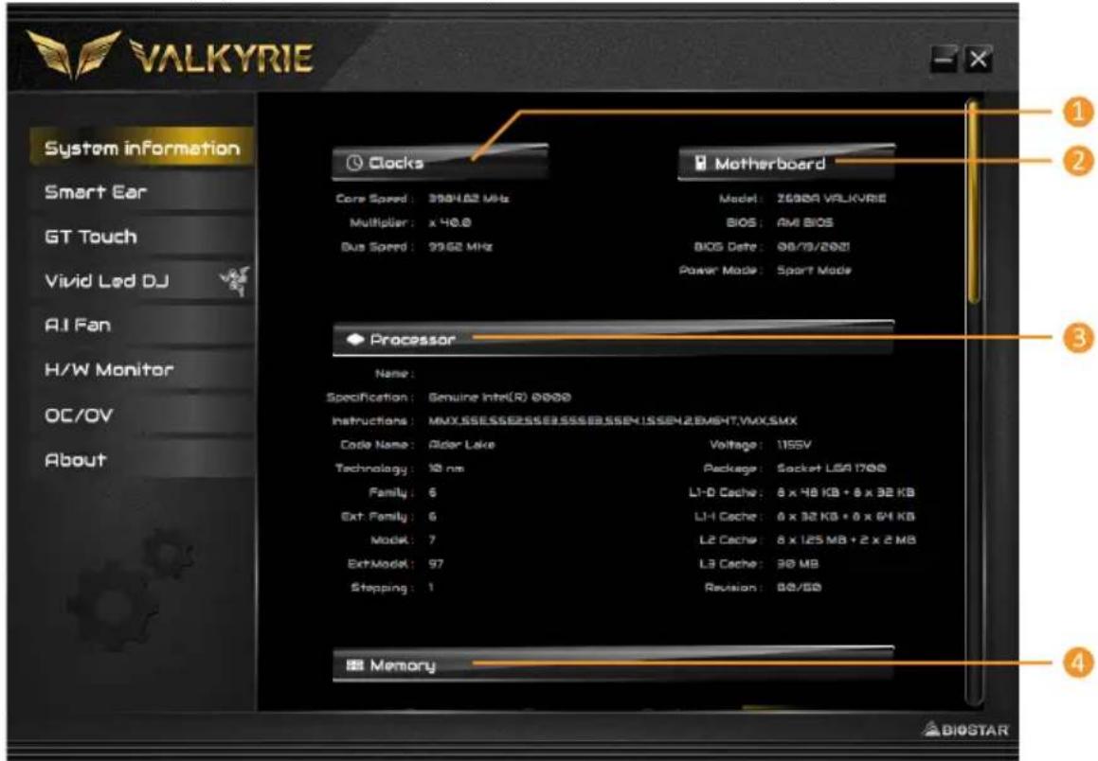1098x761 pixels.
Task: Click the Core Speed value
Action: (468, 199)
